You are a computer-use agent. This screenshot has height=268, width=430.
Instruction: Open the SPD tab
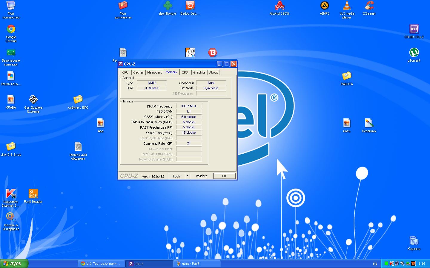[x=185, y=72]
